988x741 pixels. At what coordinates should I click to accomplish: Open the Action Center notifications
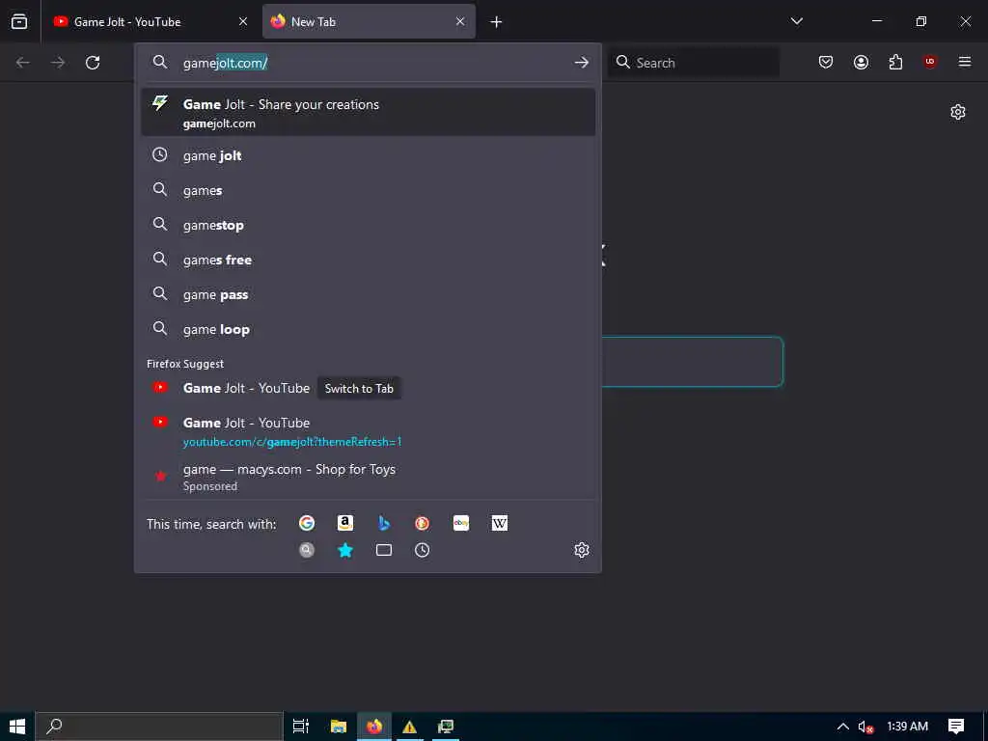[956, 727]
